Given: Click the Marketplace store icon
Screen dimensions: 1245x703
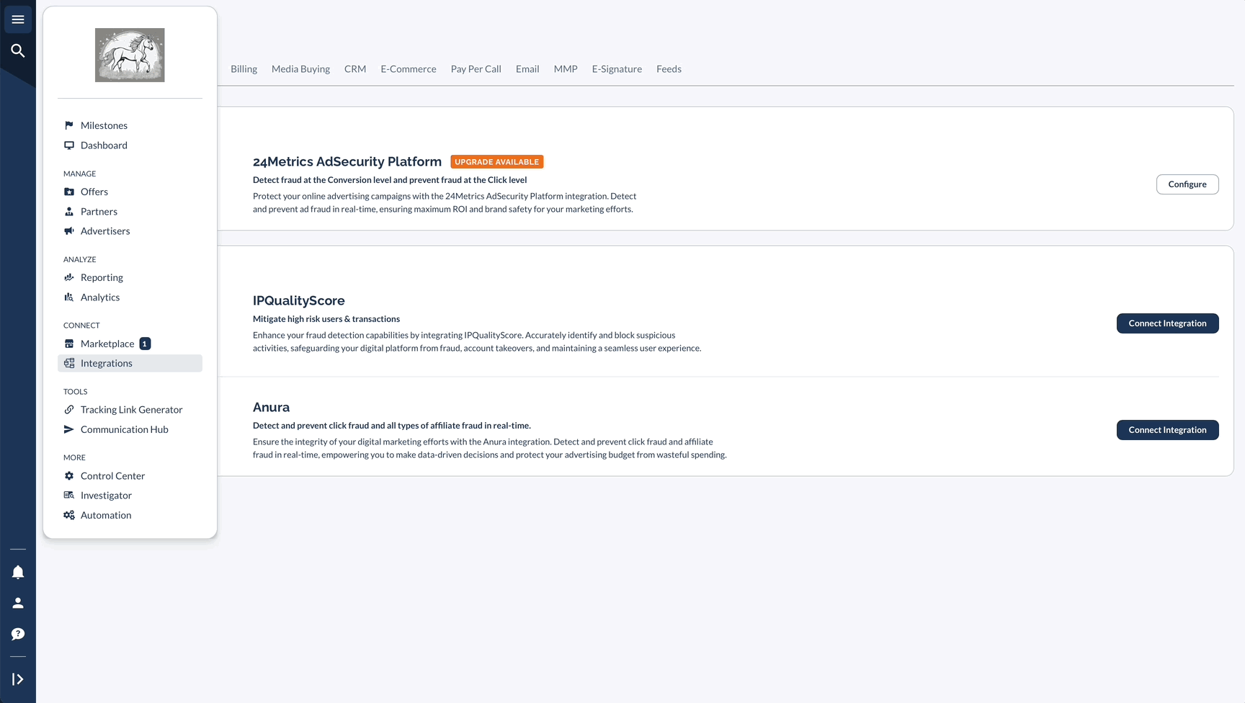Looking at the screenshot, I should 69,344.
